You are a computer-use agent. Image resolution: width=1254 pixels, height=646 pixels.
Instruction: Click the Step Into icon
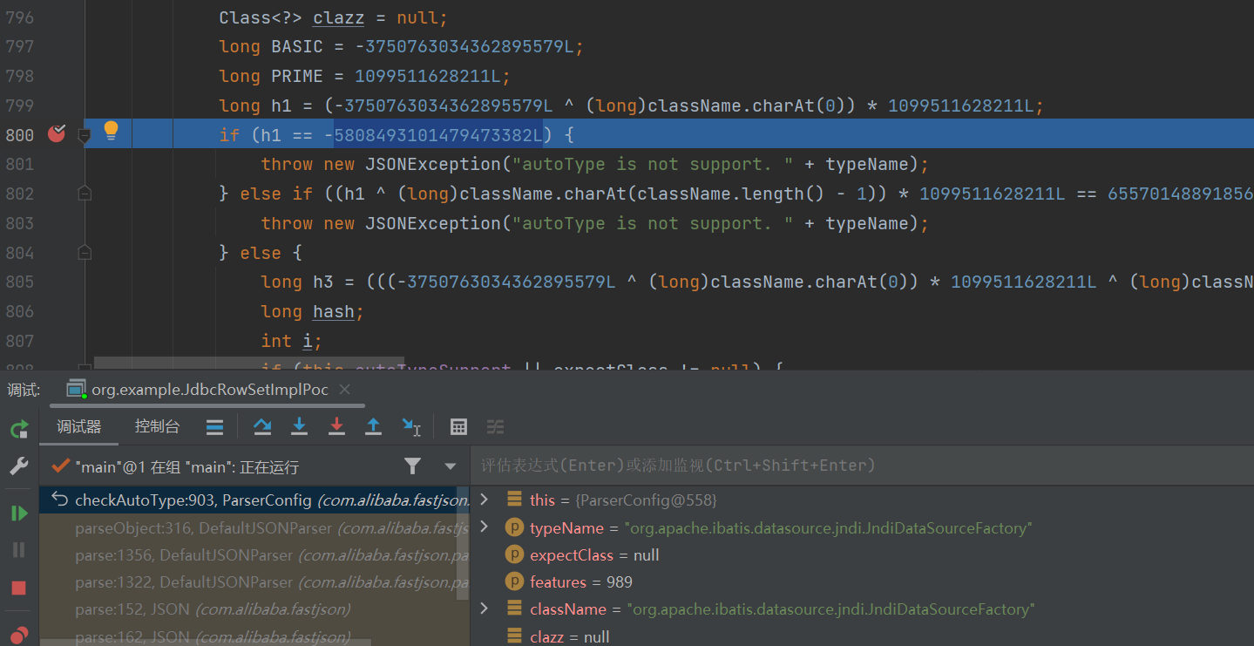299,426
